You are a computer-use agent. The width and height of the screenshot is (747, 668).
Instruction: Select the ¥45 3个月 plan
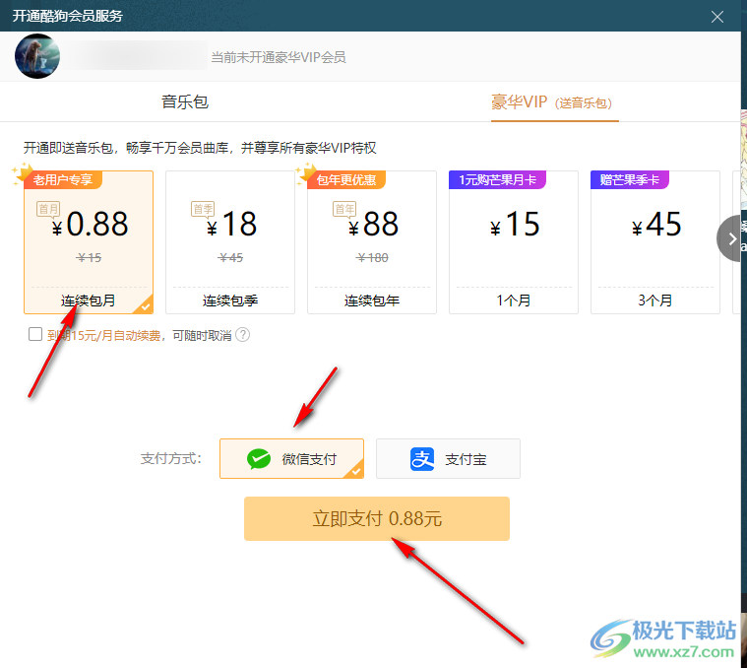click(x=655, y=242)
